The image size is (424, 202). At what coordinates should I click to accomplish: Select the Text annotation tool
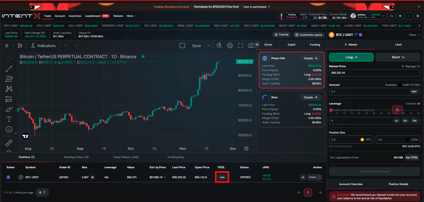[x=9, y=119]
